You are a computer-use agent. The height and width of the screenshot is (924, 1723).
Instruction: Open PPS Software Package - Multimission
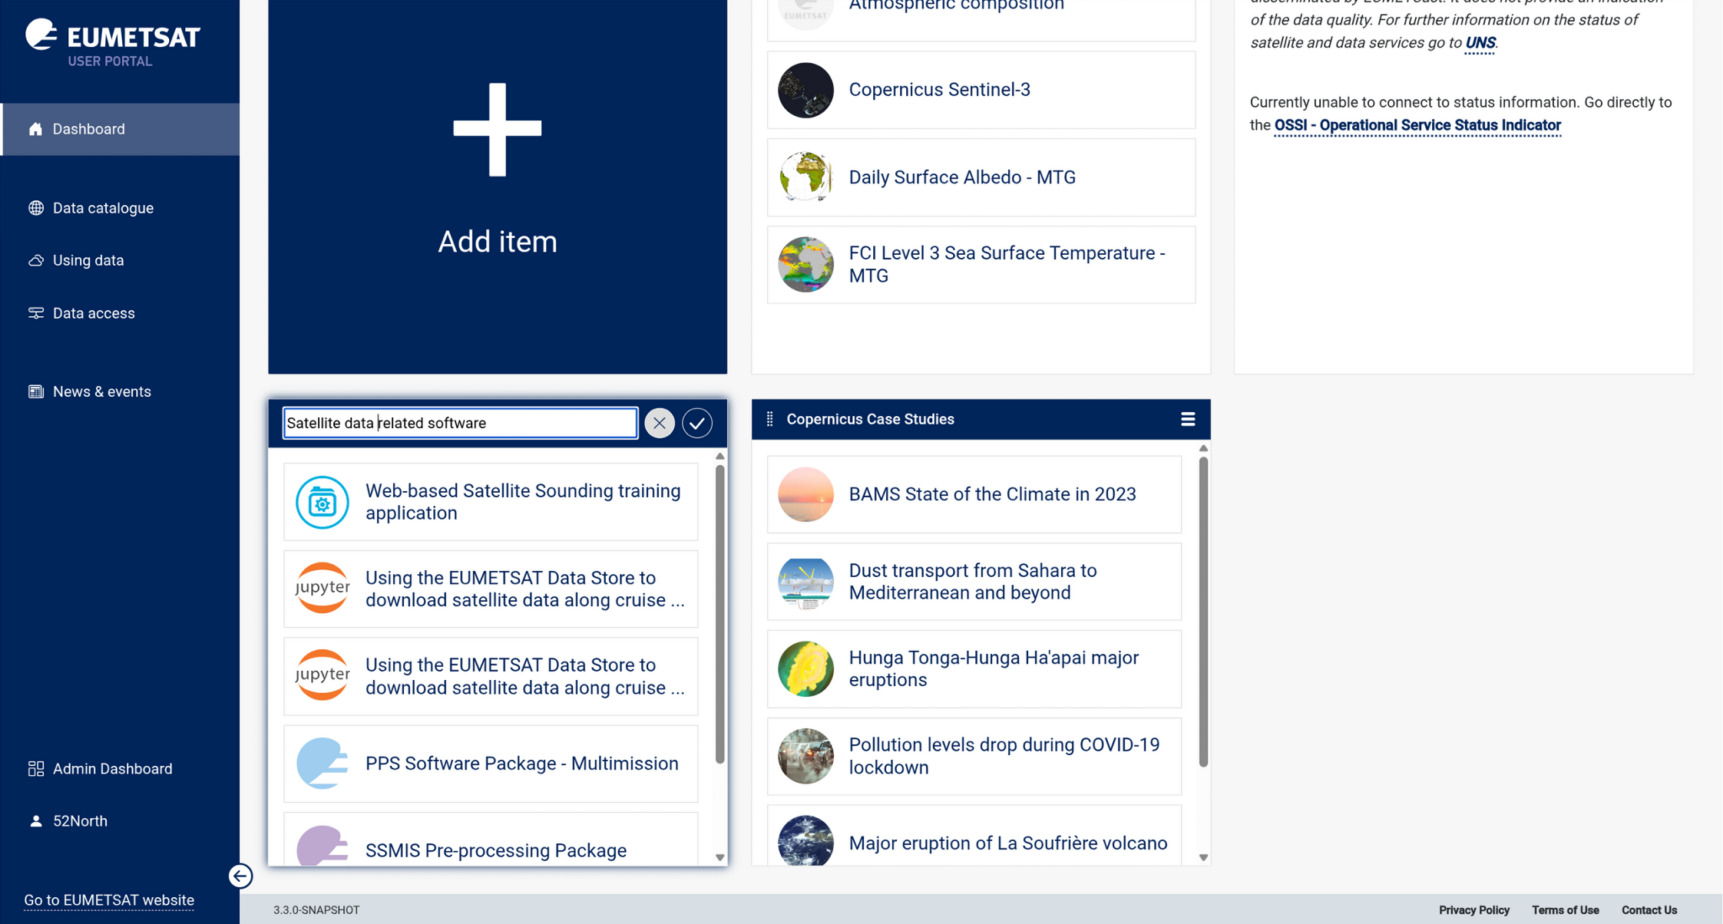490,763
